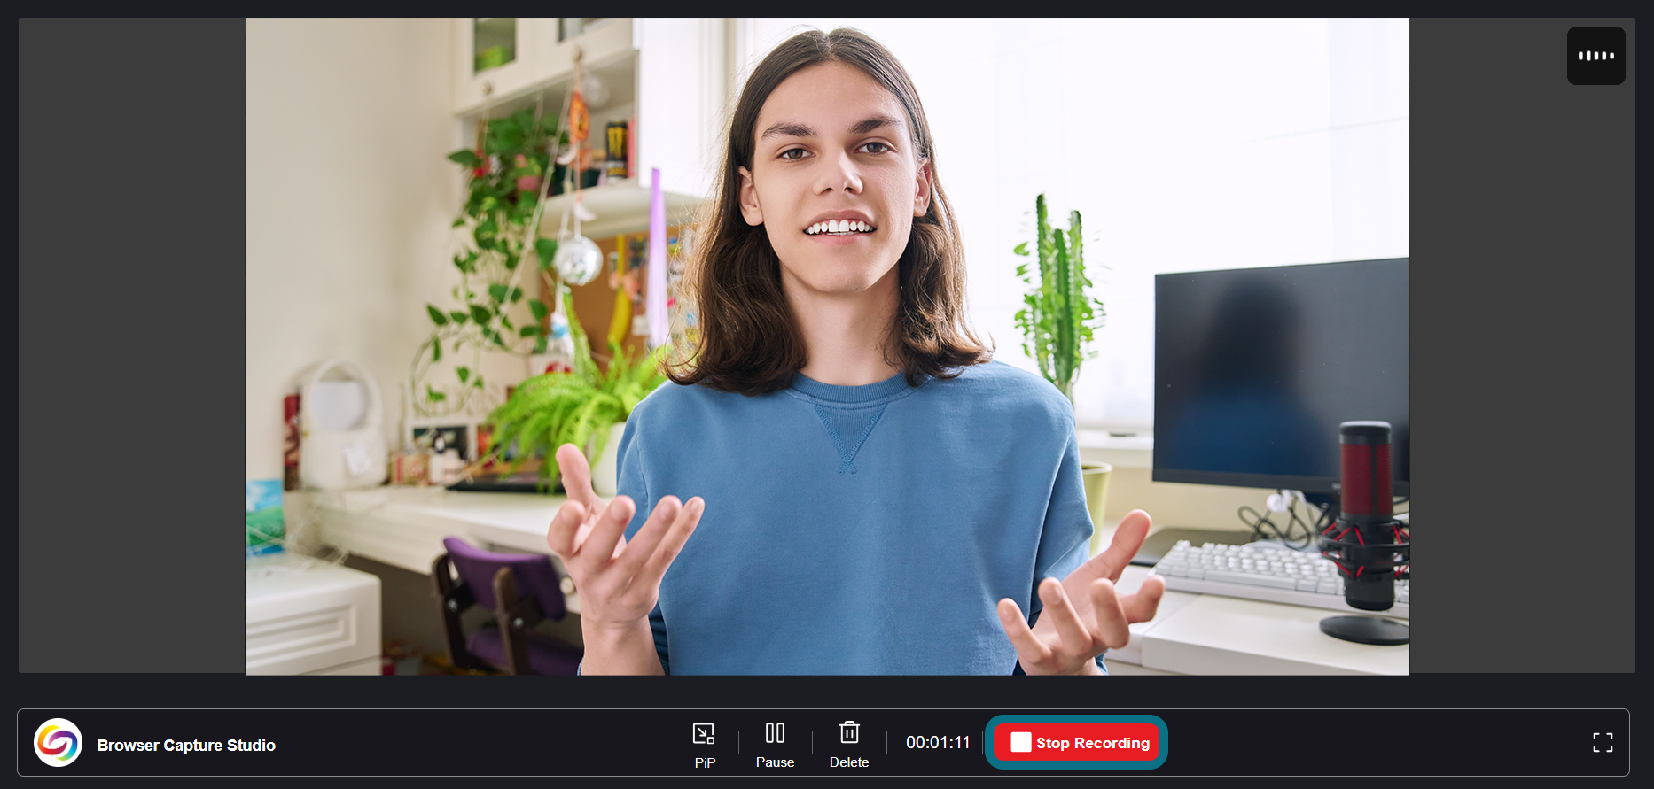
Task: Pause the recording
Action: click(775, 744)
